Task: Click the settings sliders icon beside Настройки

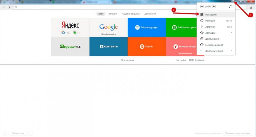Action: pyautogui.click(x=202, y=15)
